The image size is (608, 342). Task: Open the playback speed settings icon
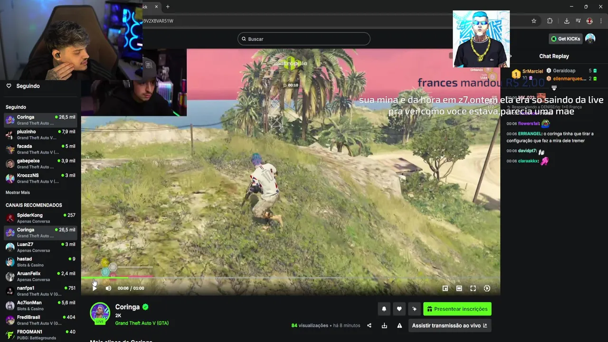point(487,288)
